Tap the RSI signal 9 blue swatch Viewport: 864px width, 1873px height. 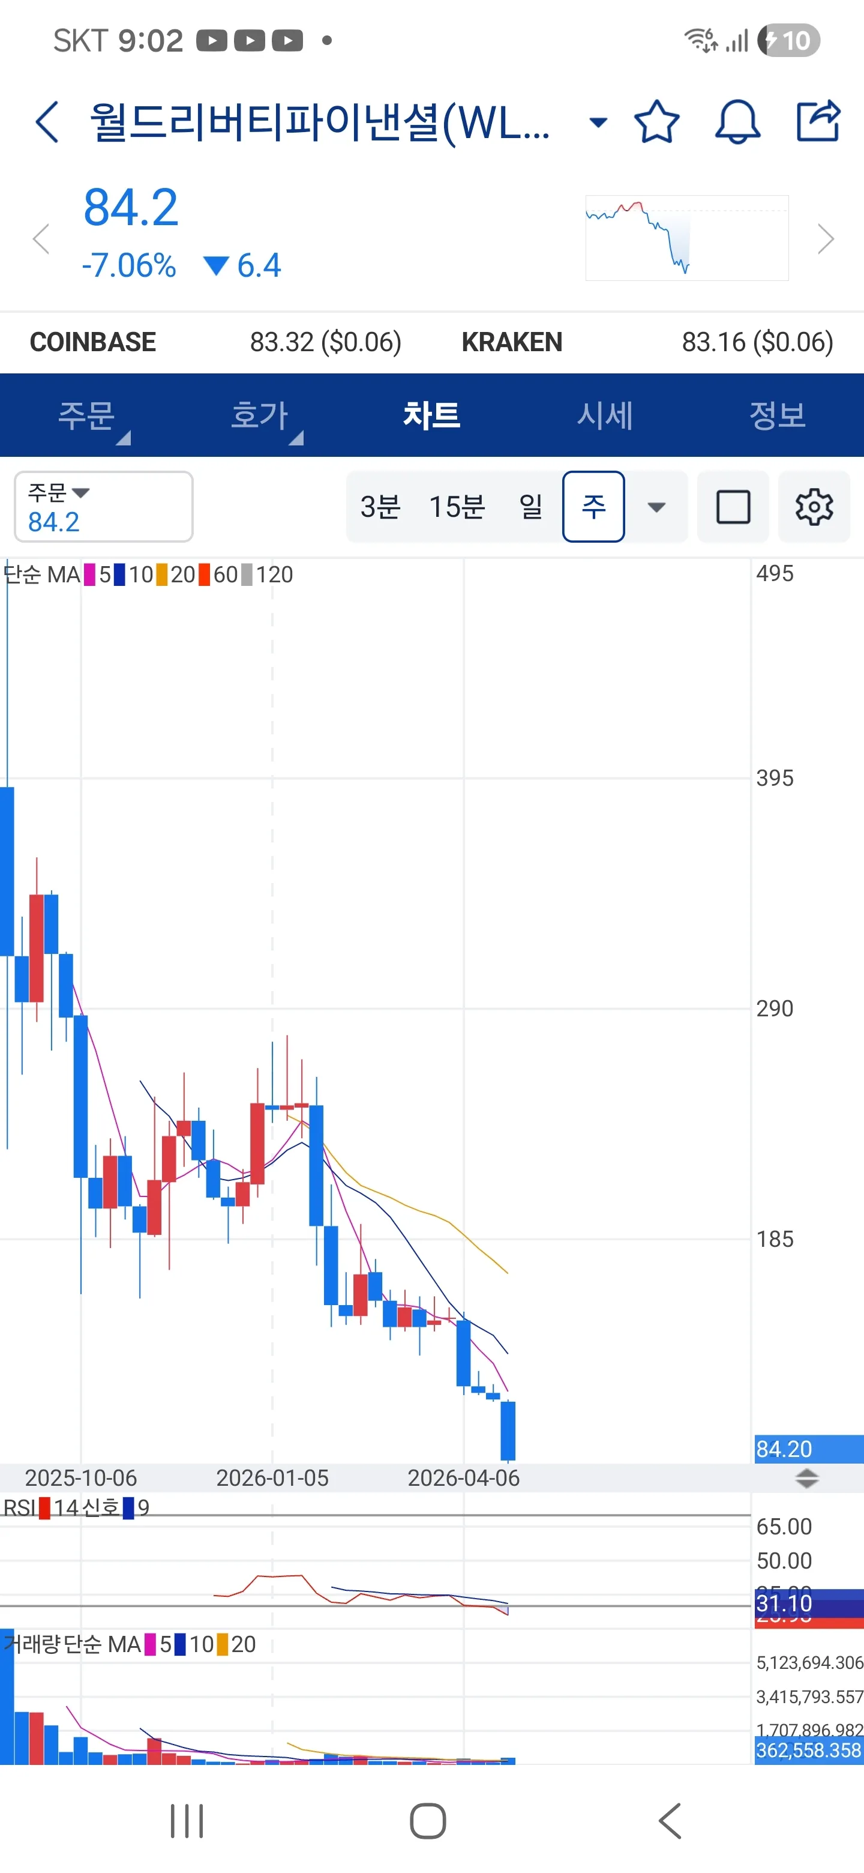tap(128, 1507)
